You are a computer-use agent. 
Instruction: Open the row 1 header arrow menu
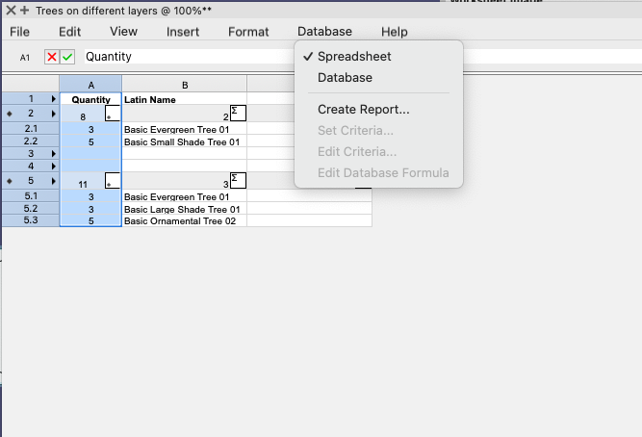pyautogui.click(x=52, y=99)
